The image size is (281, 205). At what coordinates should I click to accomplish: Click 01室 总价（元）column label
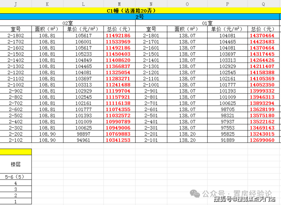[x=264, y=29]
